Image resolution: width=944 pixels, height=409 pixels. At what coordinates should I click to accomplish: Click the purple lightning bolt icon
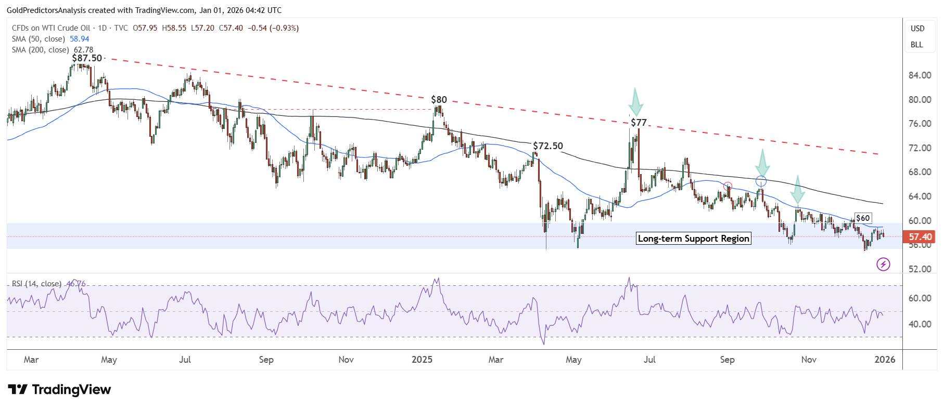[x=883, y=265]
